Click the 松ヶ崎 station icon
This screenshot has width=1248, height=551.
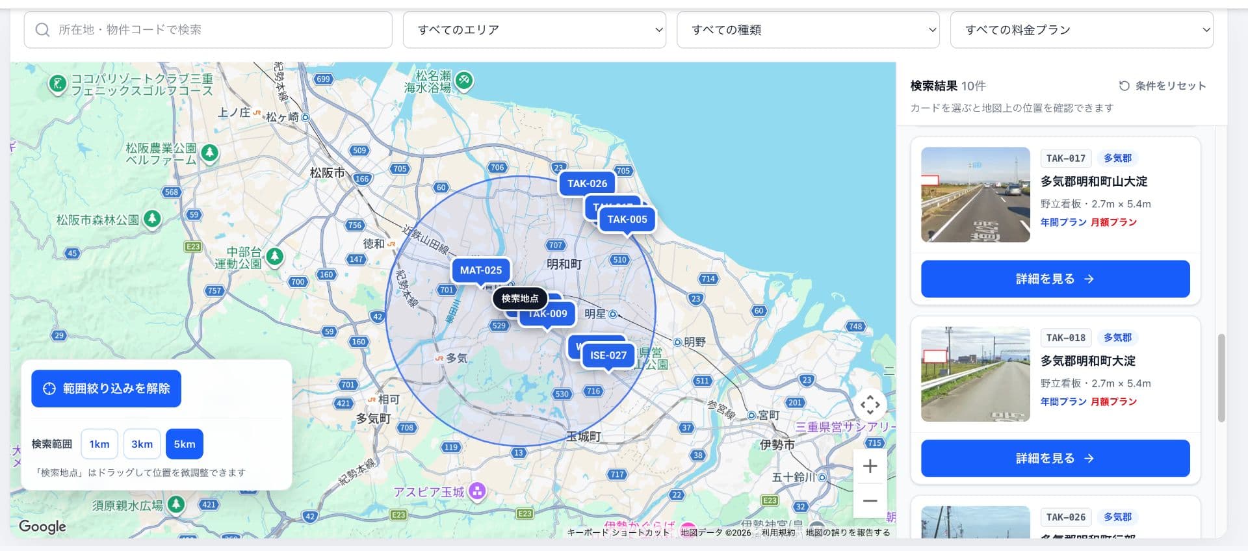[305, 118]
